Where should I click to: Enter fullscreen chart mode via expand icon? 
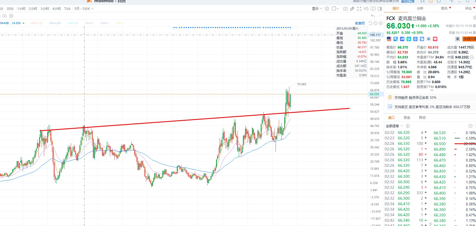[x=359, y=9]
